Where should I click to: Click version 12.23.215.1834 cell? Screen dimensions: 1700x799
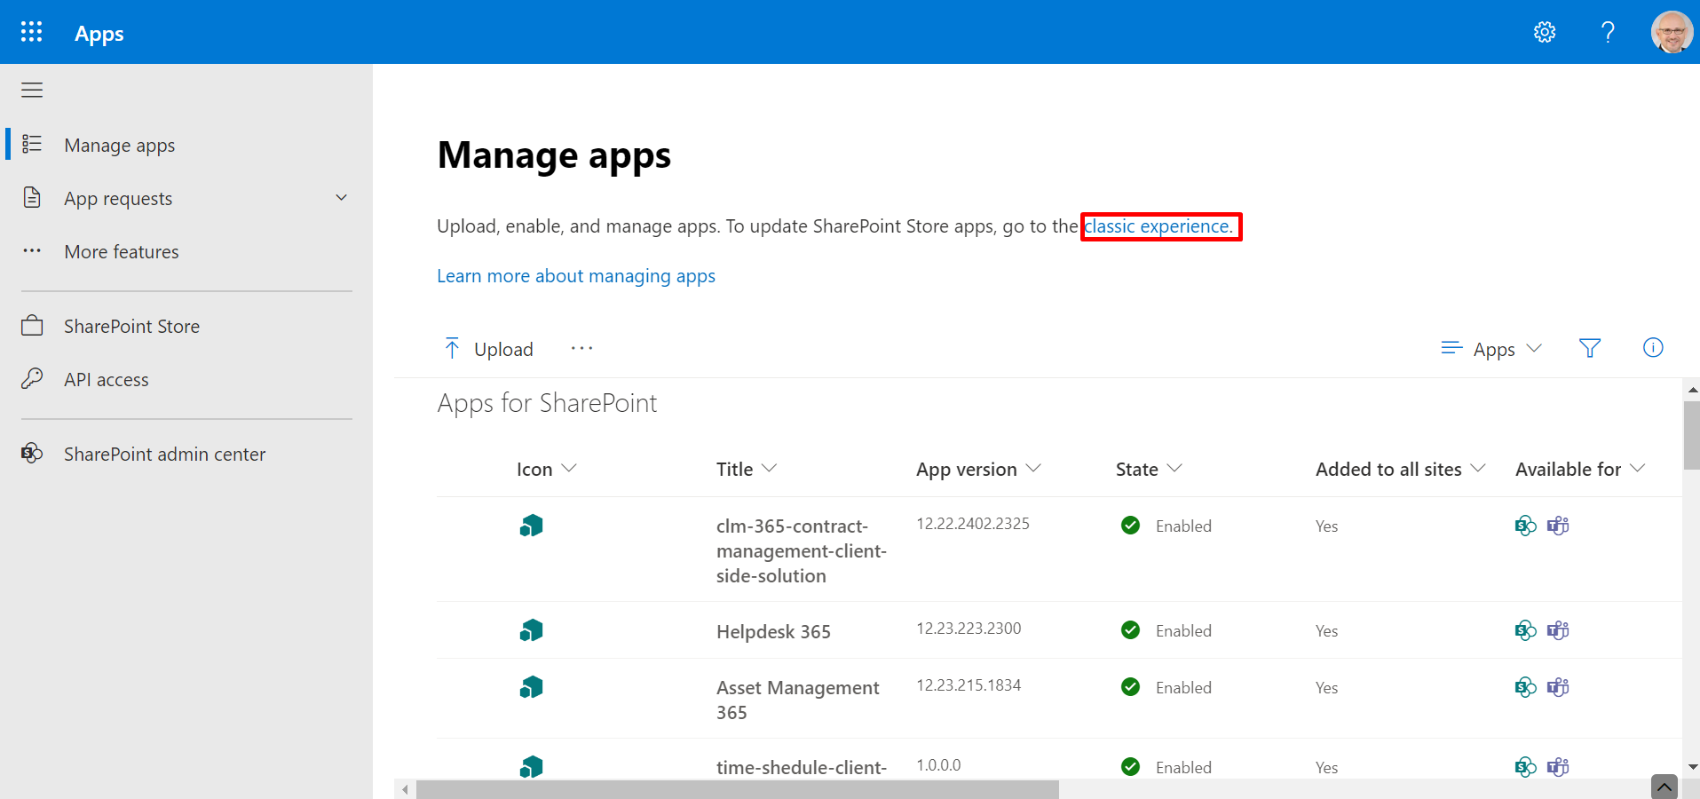point(969,685)
